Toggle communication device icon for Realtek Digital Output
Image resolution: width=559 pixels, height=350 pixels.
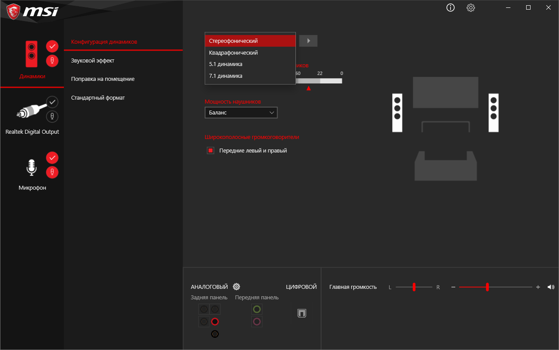(x=52, y=116)
